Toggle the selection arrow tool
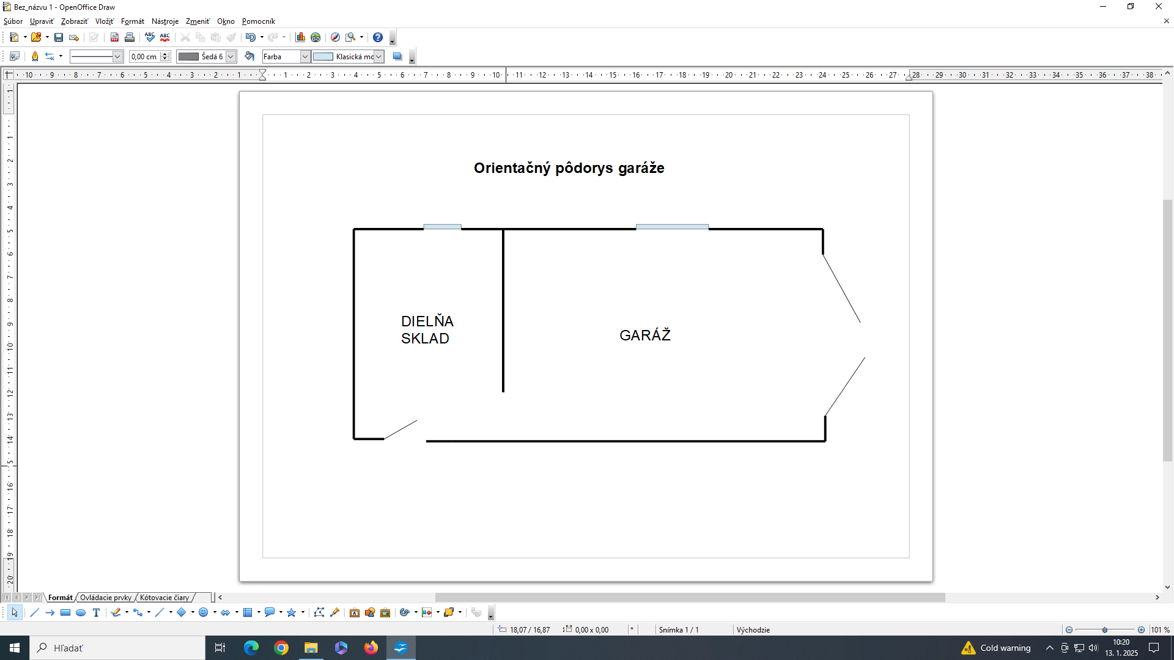 15,612
